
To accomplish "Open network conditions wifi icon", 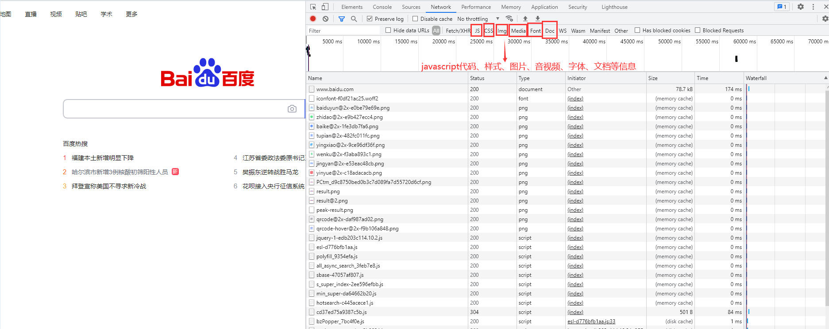I will coord(509,19).
